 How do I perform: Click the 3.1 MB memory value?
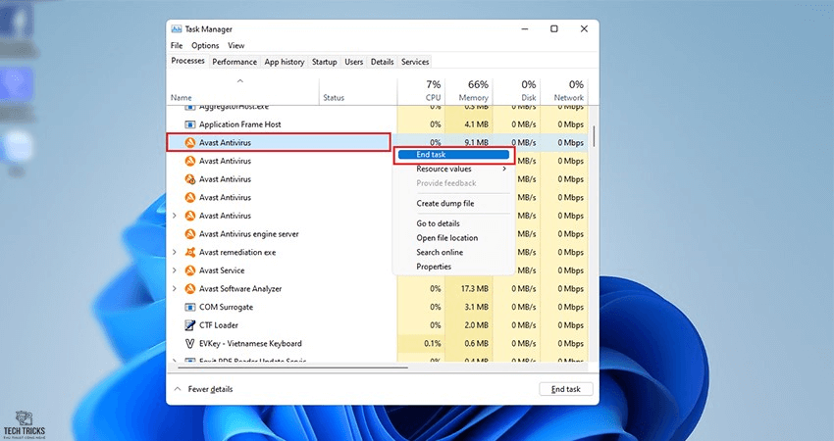(476, 307)
